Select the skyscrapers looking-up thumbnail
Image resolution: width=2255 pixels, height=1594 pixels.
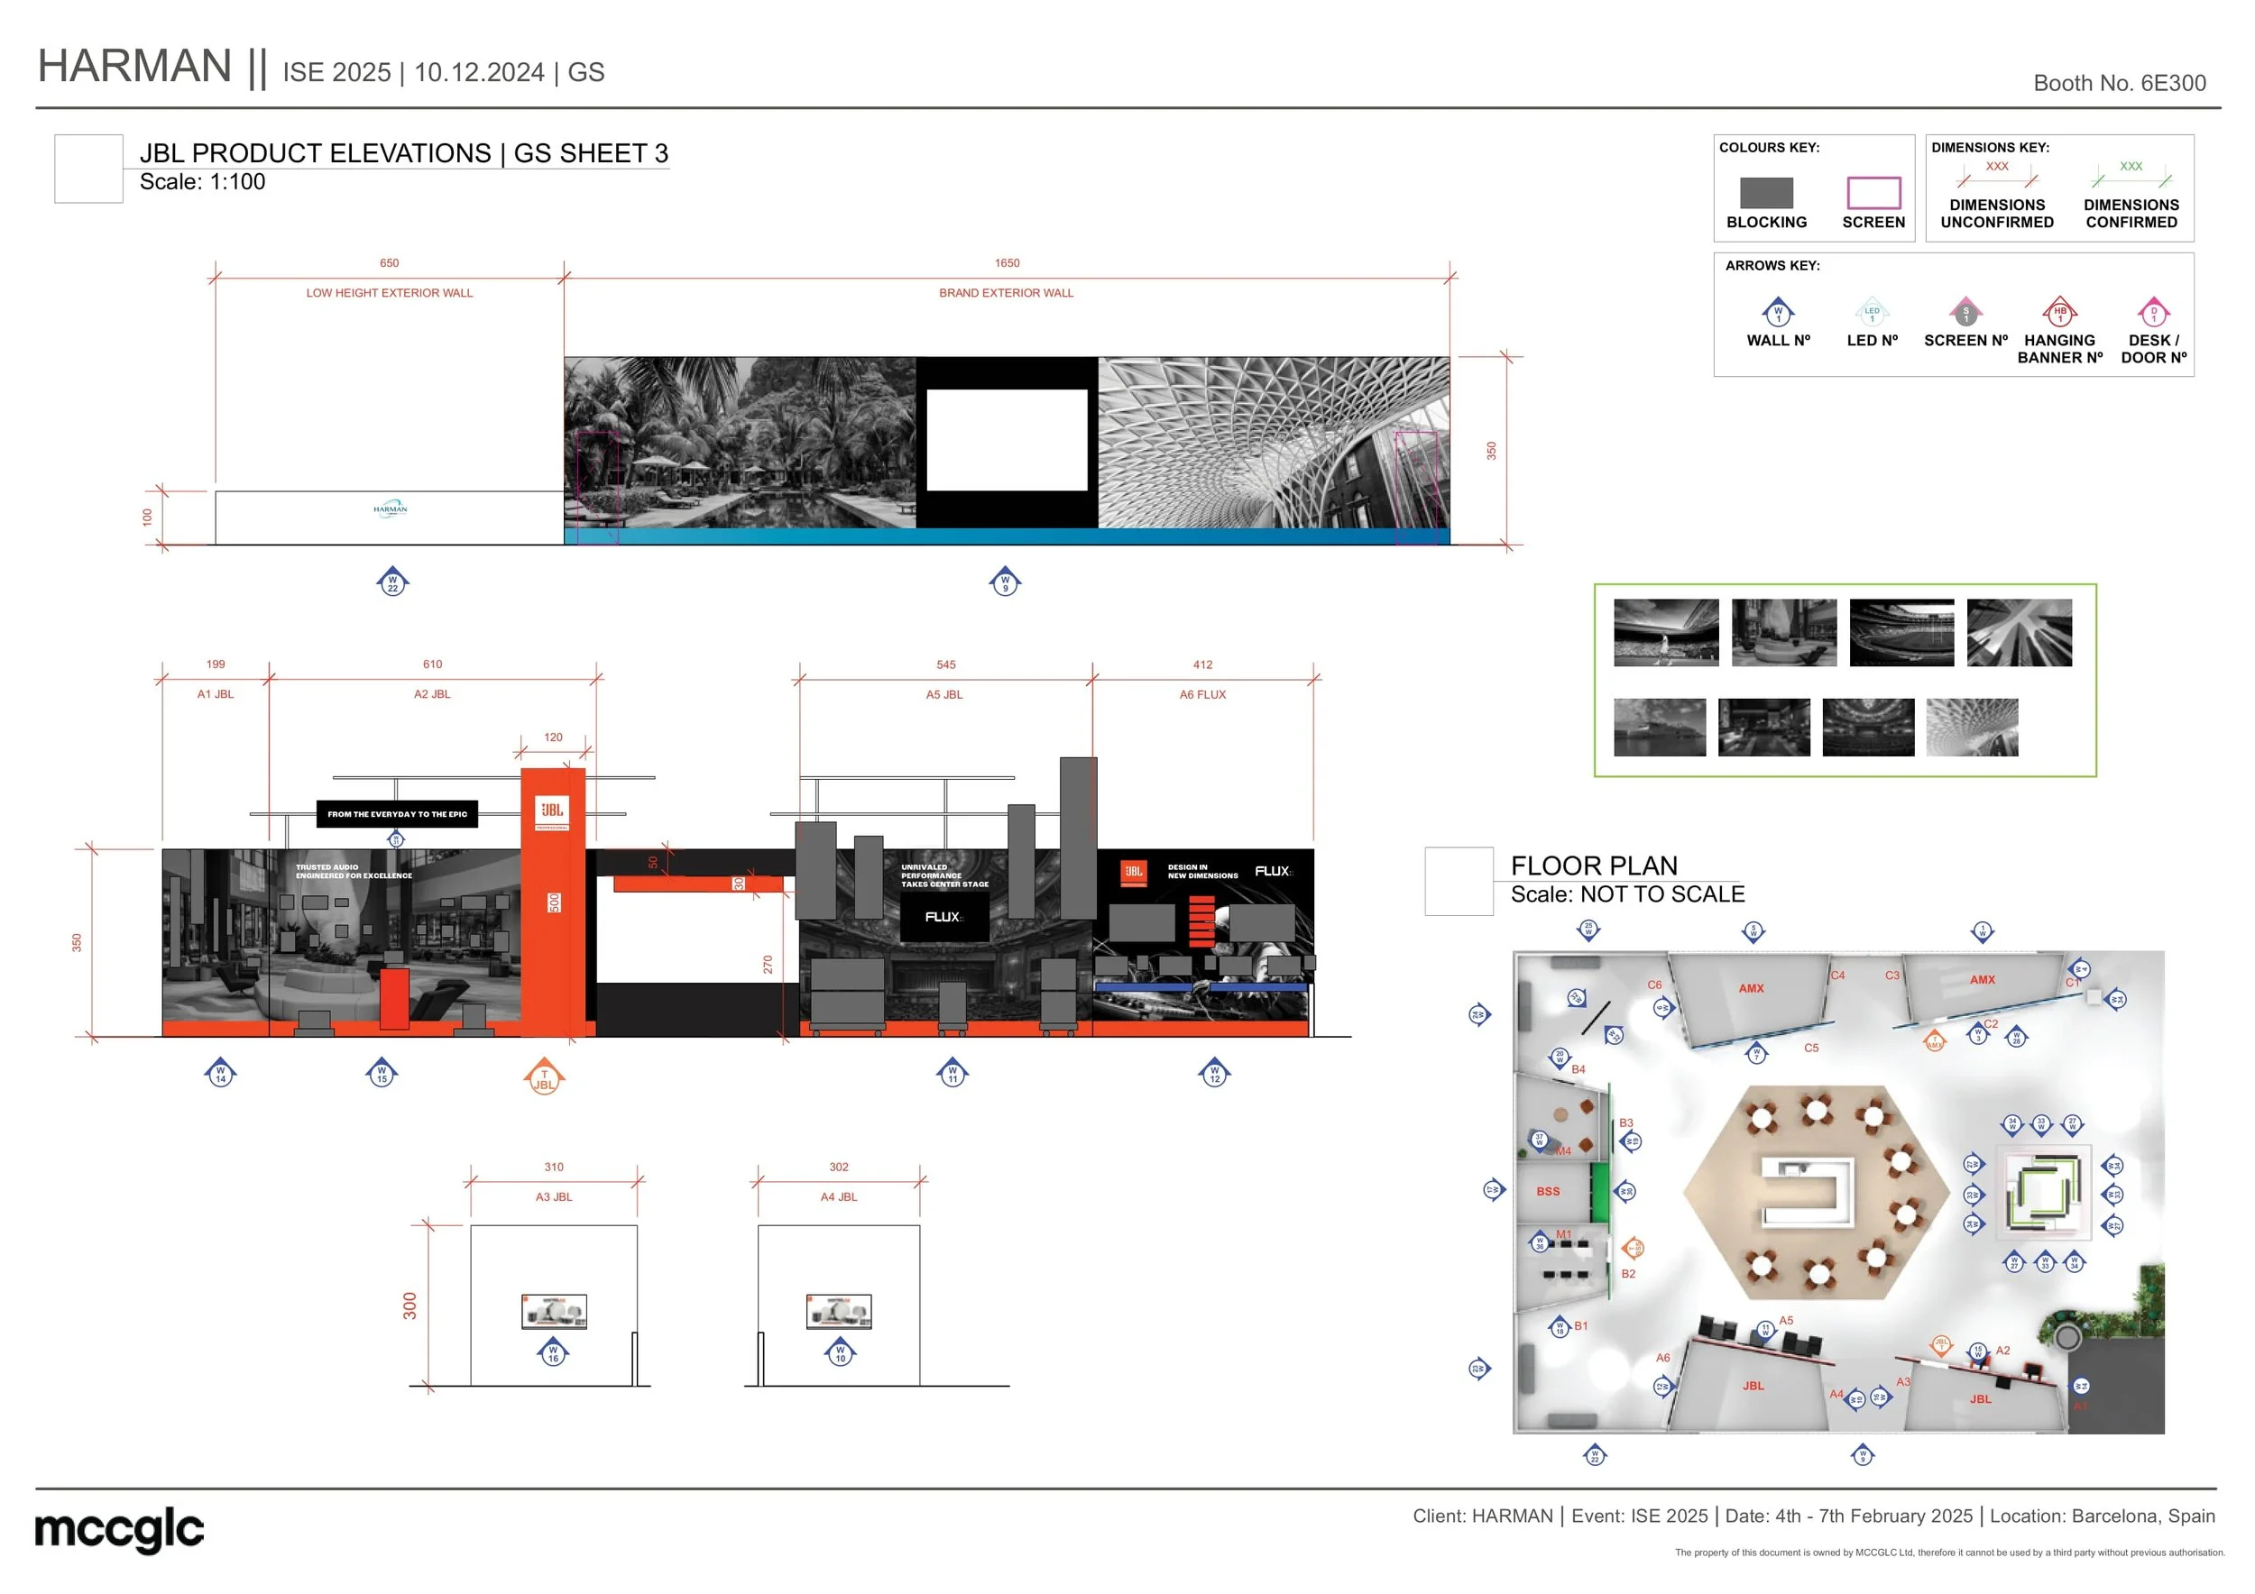pyautogui.click(x=2020, y=633)
